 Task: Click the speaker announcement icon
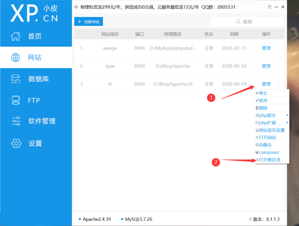click(76, 7)
